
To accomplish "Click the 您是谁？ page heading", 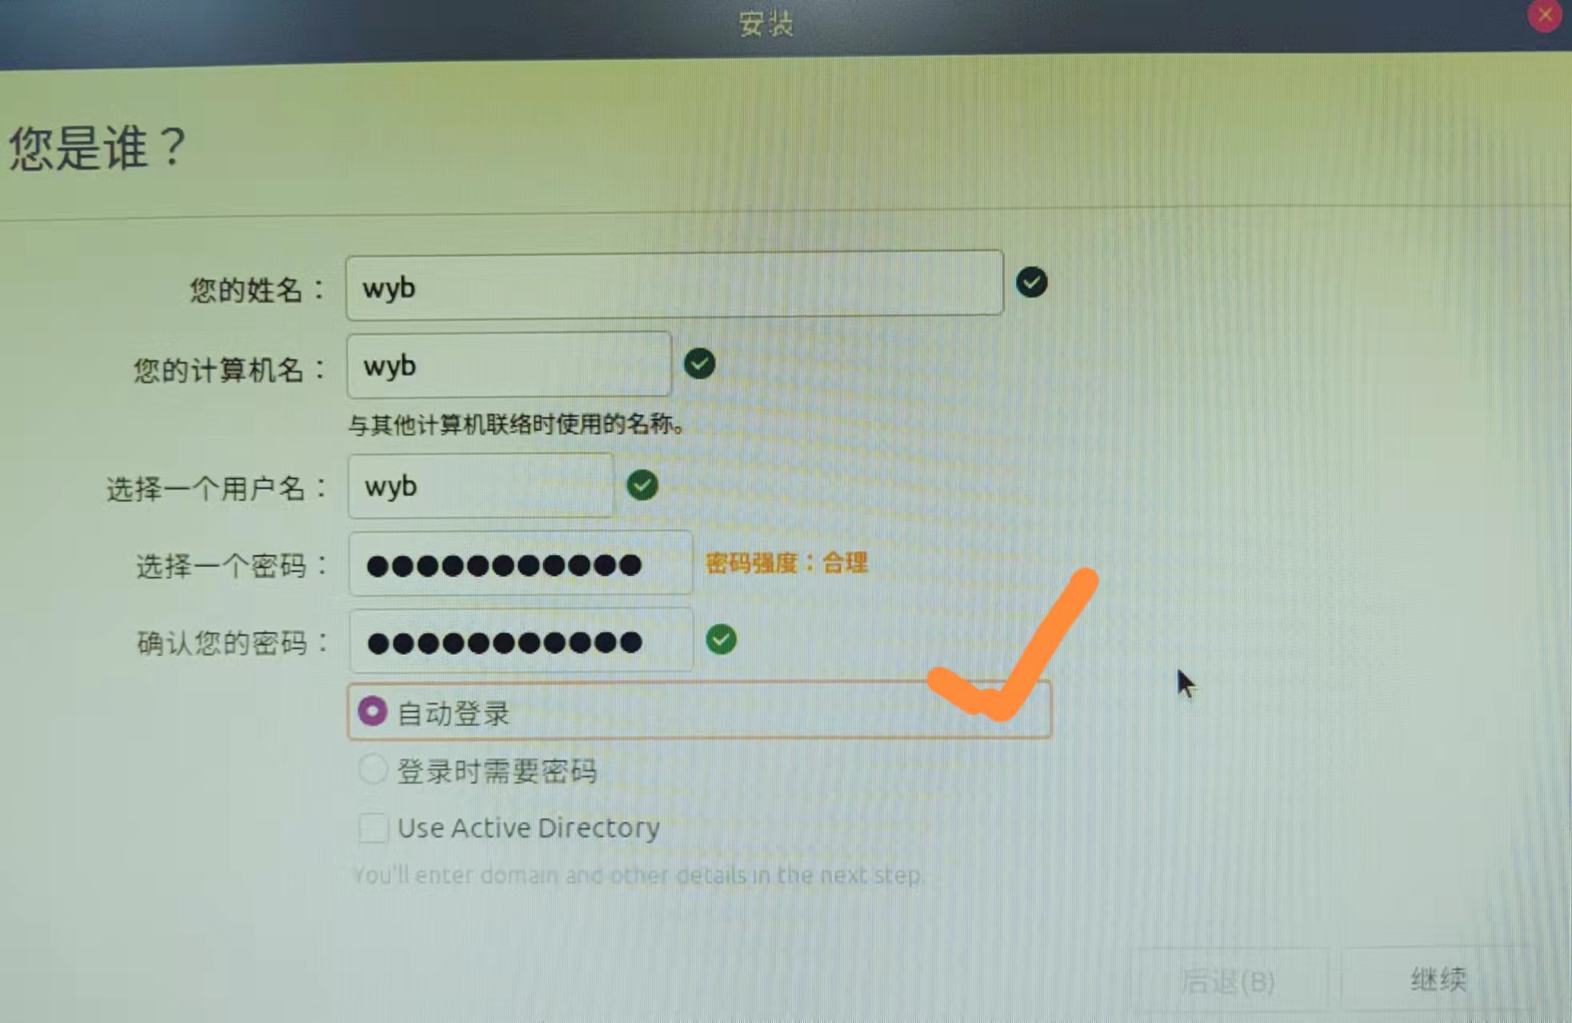I will pyautogui.click(x=98, y=148).
